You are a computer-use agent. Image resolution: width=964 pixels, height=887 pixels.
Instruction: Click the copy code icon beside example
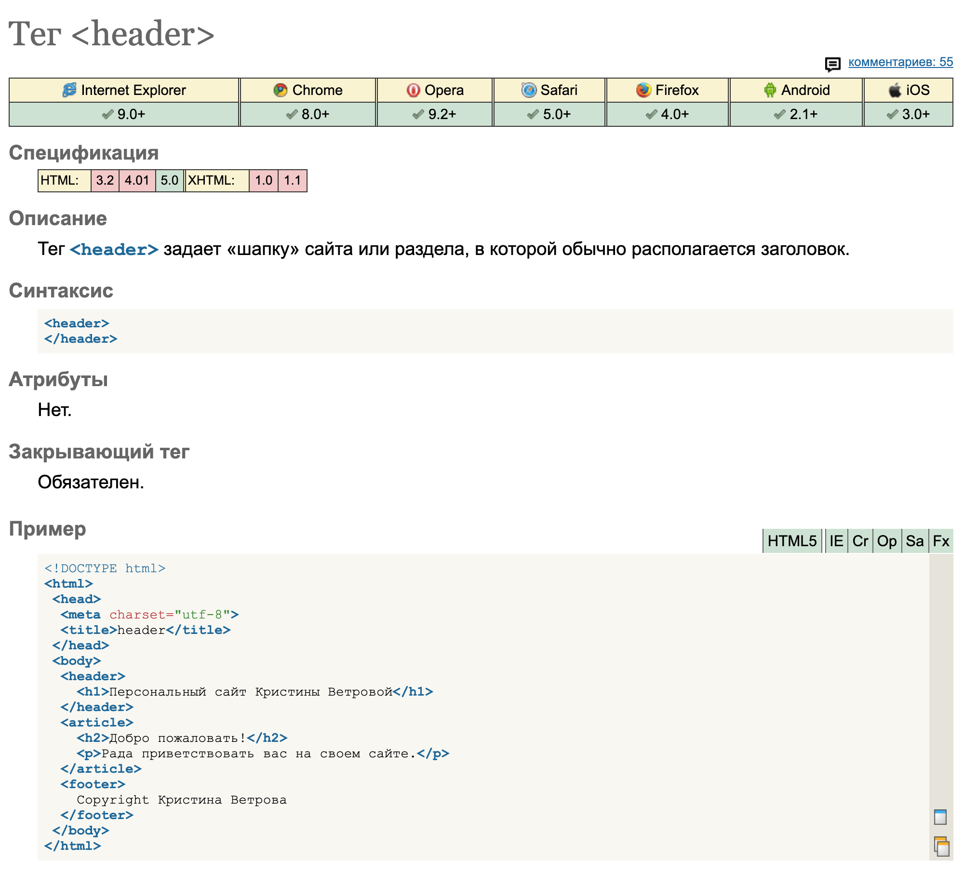(941, 847)
